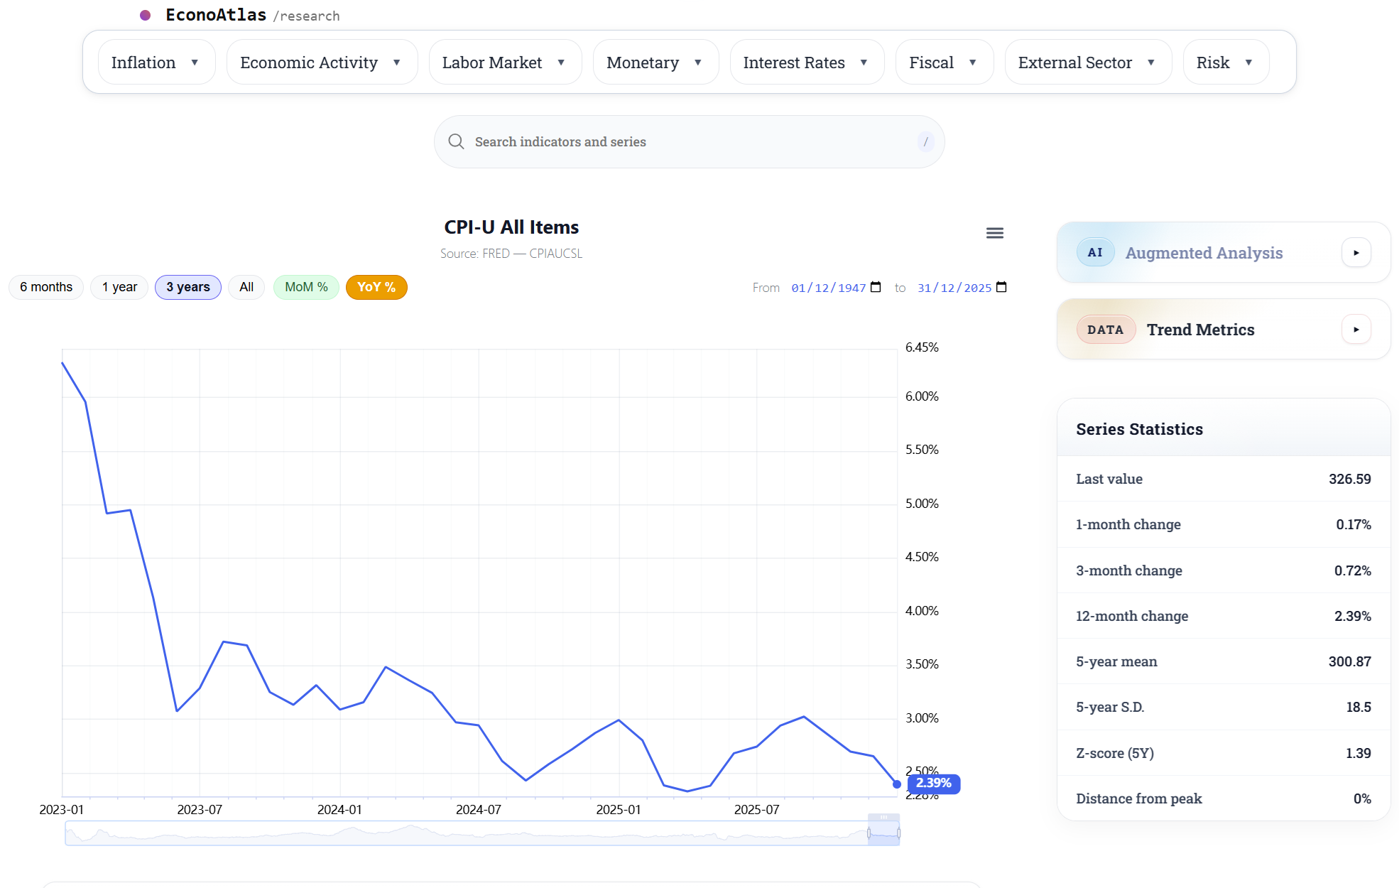This screenshot has width=1399, height=888.
Task: Enable MoM % display mode
Action: click(305, 287)
